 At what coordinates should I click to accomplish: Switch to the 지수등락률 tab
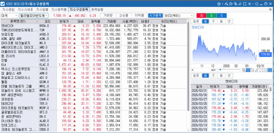click(59, 10)
